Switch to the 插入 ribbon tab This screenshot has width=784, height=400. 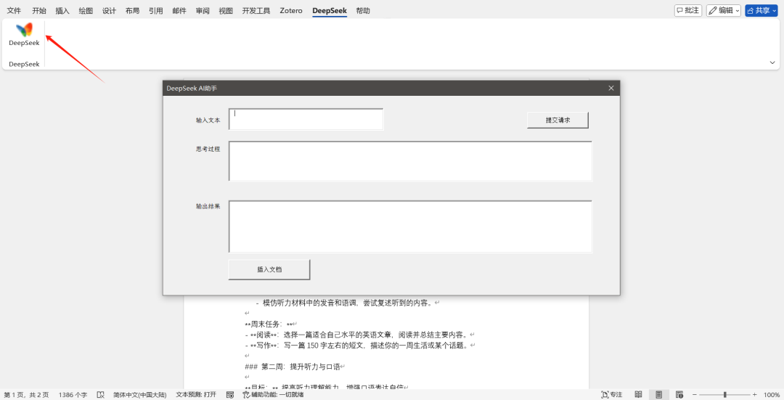pos(62,10)
